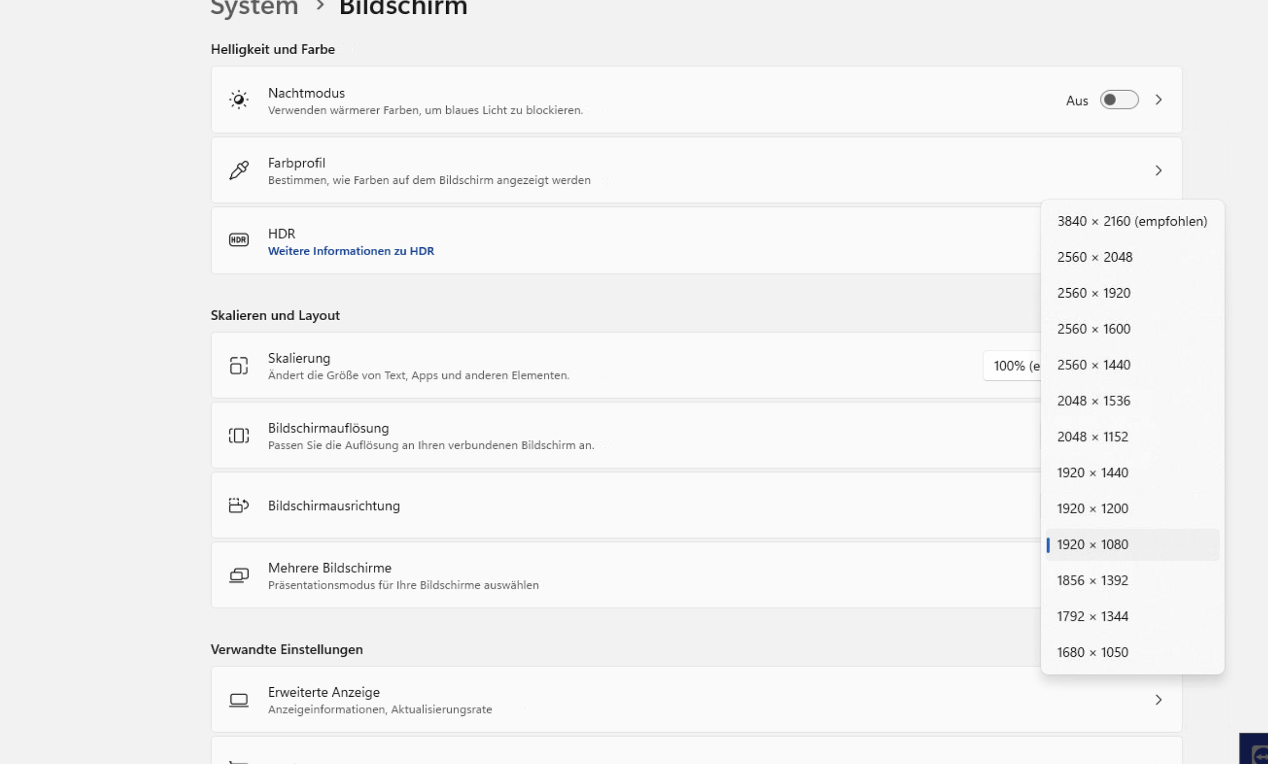Go back to System via the breadcrumb
This screenshot has height=764, width=1268.
pos(254,8)
